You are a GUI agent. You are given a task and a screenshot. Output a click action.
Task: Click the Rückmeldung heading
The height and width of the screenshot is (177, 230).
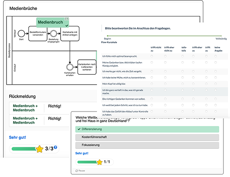point(22,96)
